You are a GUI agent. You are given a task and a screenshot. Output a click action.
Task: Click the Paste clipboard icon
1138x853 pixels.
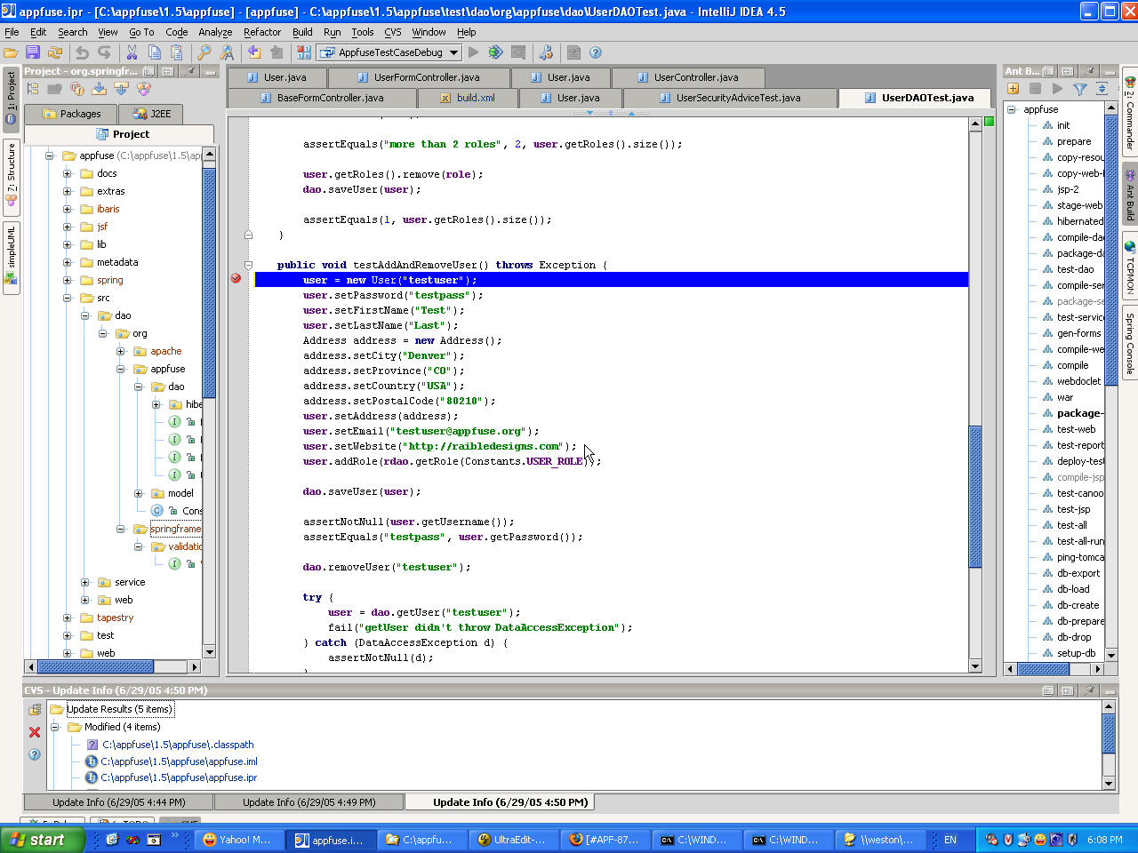click(176, 53)
